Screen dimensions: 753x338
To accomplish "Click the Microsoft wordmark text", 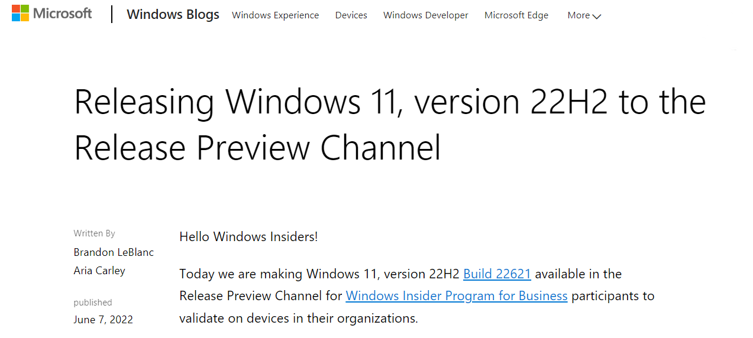I will 63,14.
